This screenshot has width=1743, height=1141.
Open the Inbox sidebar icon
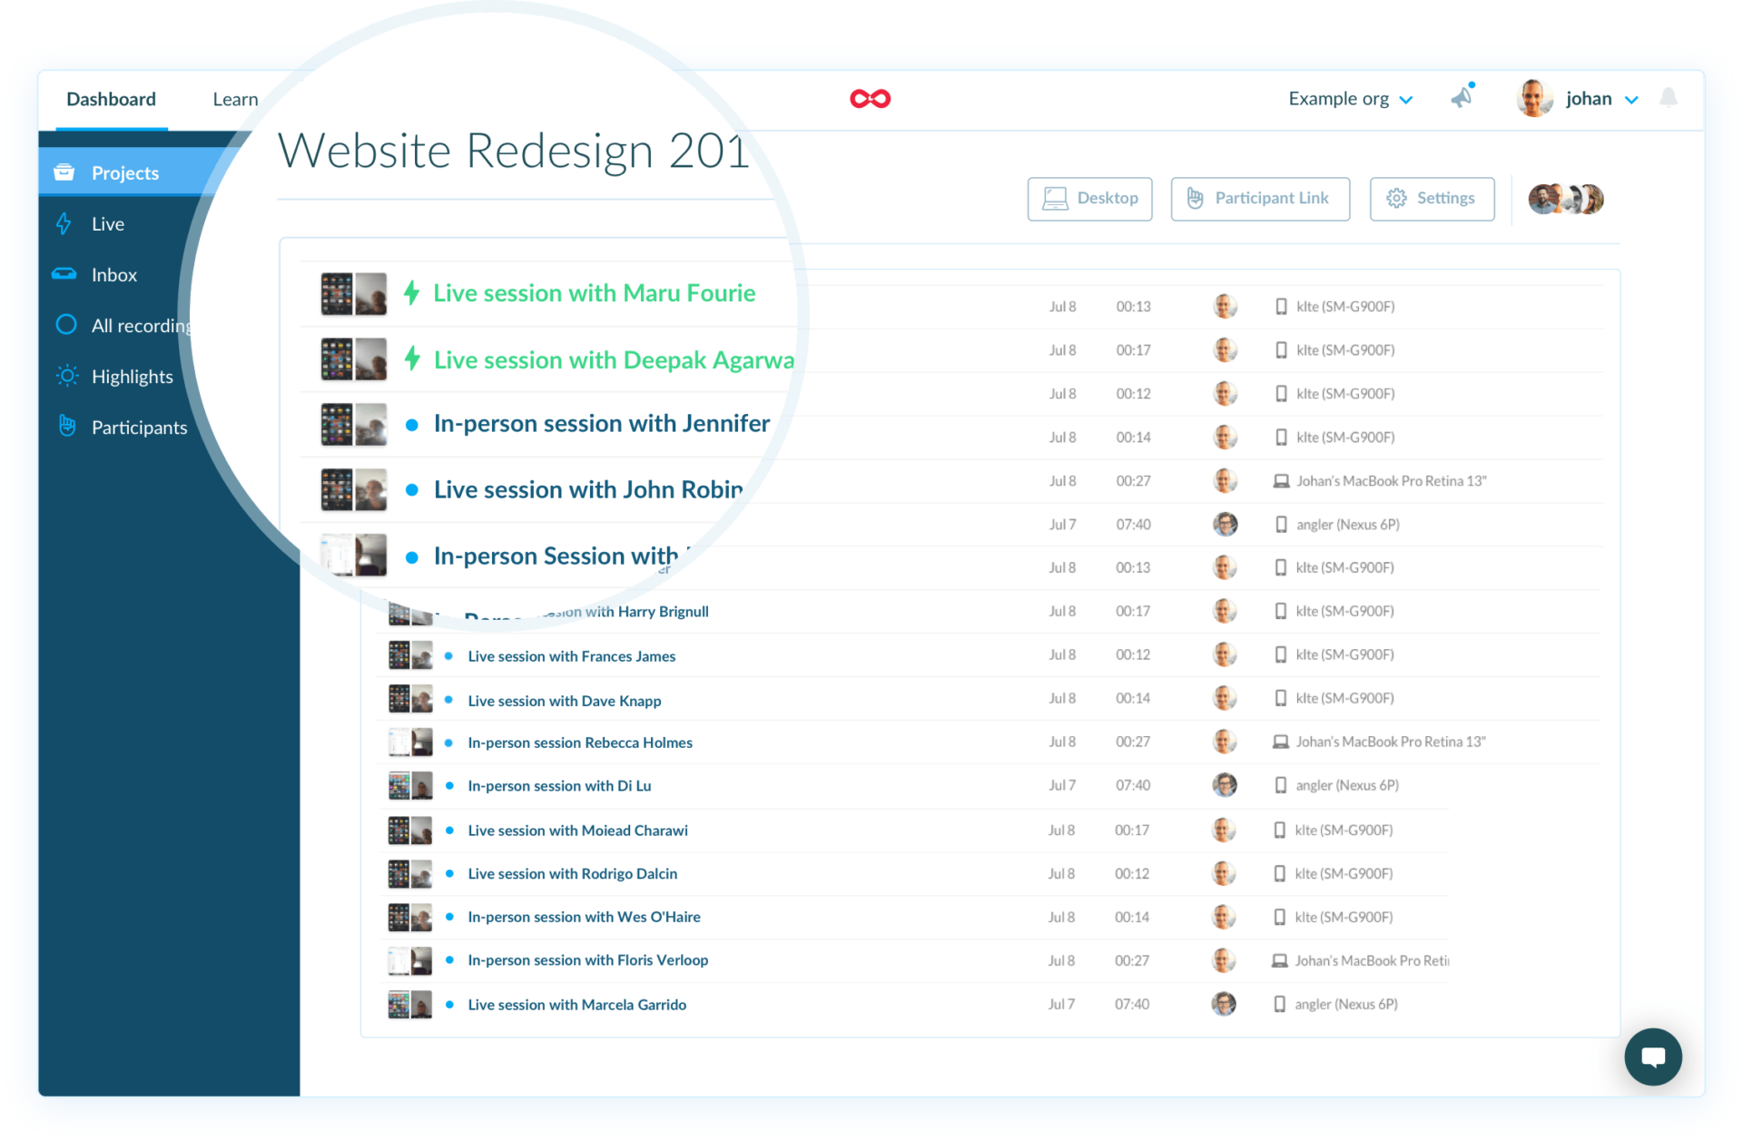coord(64,274)
